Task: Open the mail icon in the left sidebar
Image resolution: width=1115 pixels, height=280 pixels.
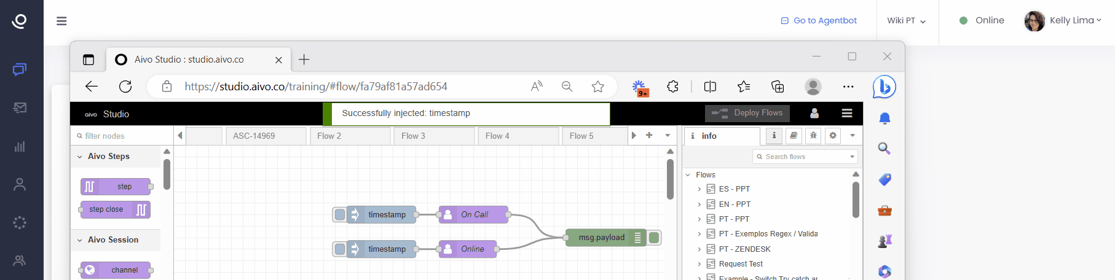Action: [20, 107]
